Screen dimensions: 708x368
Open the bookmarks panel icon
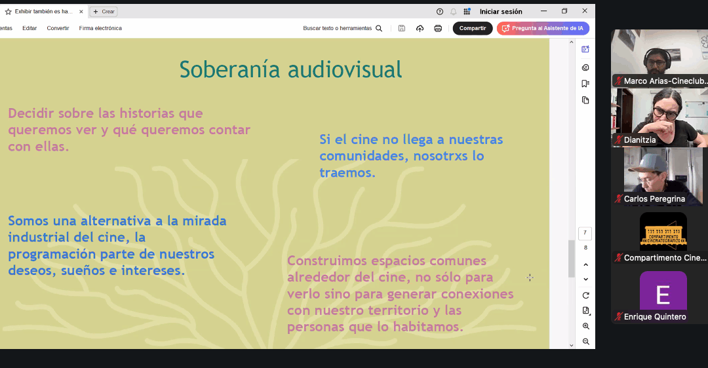pos(585,83)
